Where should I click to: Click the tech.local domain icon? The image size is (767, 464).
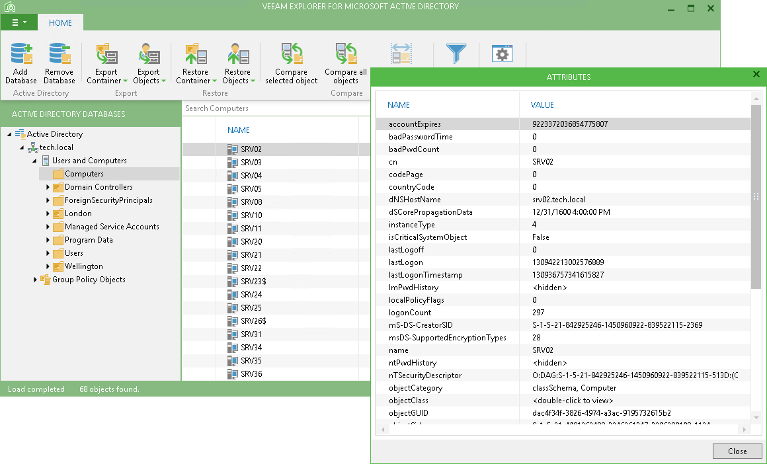click(33, 147)
